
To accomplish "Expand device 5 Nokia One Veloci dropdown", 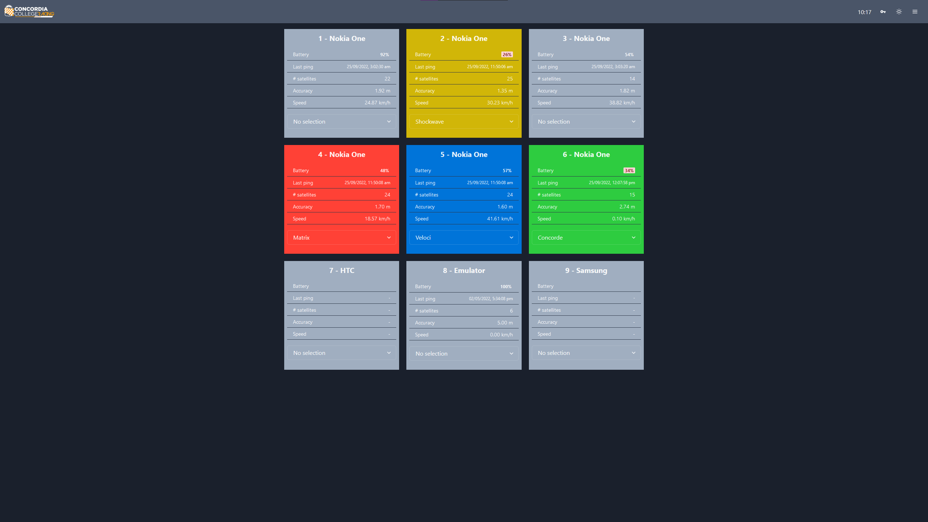I will pos(463,237).
